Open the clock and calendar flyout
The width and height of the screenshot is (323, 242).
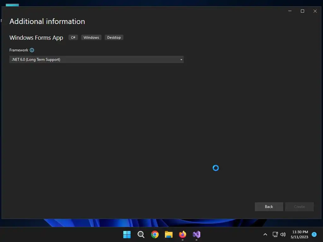[299, 234]
